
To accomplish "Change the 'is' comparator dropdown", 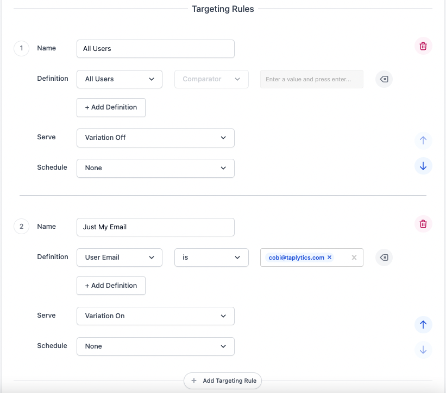I will click(211, 257).
